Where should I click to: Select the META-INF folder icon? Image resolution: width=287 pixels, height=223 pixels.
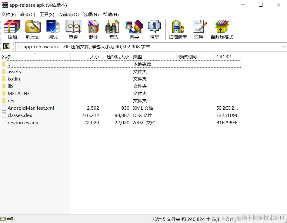pos(4,93)
